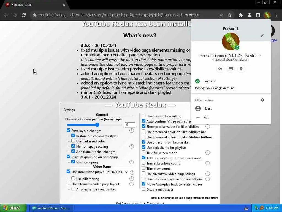This screenshot has height=212, width=282.
Task: Click help icon beside Use pillarboxing
Action: coord(132,179)
